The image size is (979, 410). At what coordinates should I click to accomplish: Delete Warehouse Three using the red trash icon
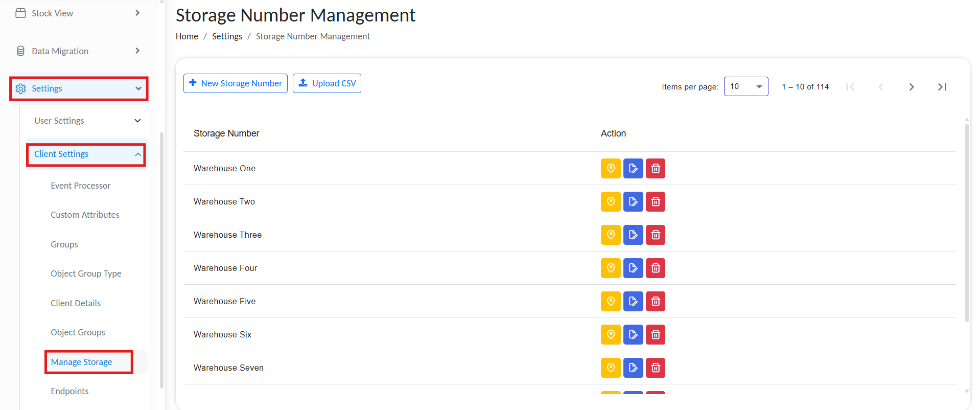click(655, 235)
